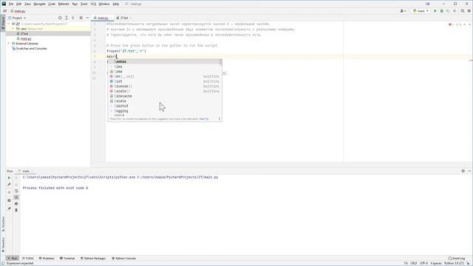Choose len(__obj) completion suggestion
Screen dimensions: 473x266
tap(164, 76)
